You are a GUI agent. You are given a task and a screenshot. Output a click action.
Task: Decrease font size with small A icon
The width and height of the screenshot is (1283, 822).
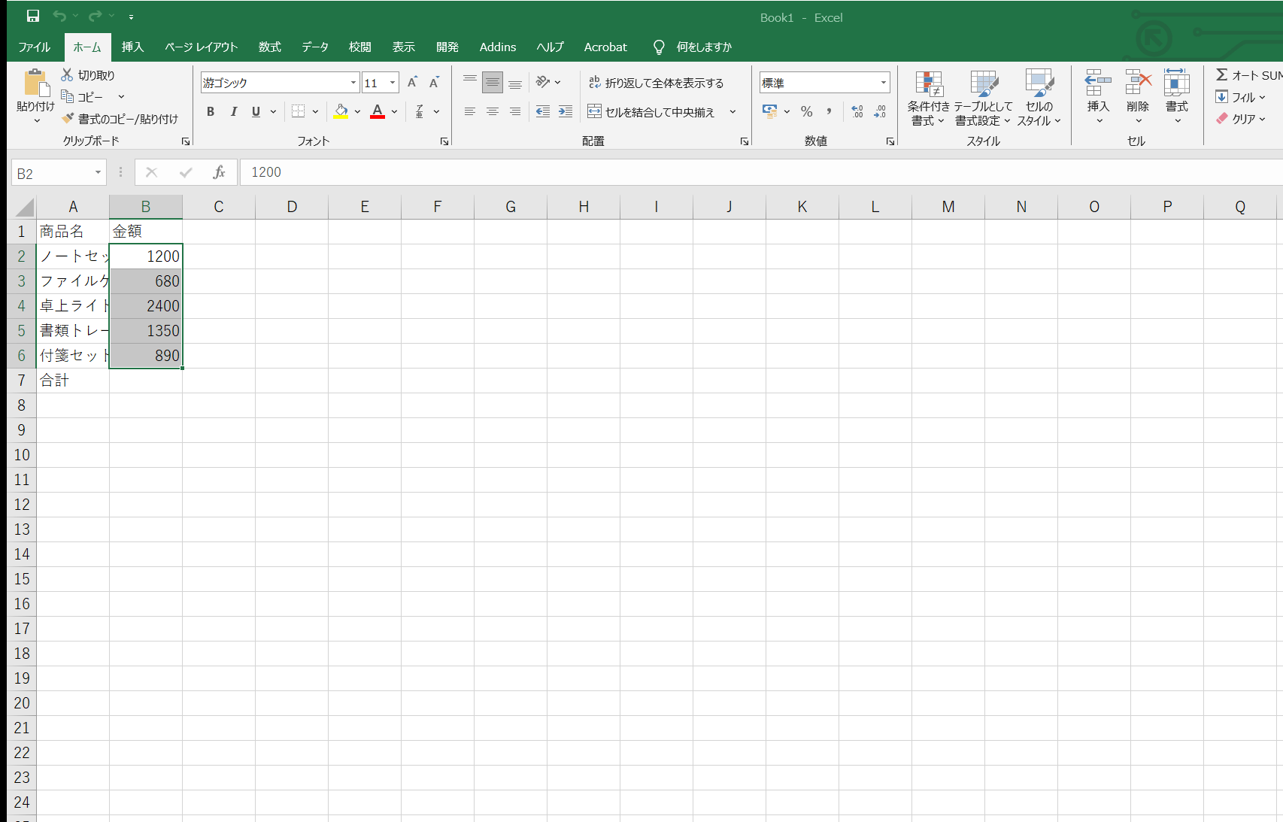click(434, 83)
